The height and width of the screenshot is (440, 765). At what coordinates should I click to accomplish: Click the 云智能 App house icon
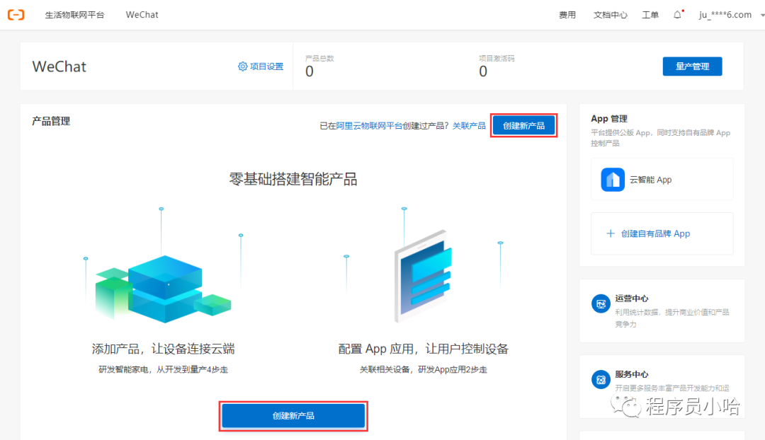point(613,180)
